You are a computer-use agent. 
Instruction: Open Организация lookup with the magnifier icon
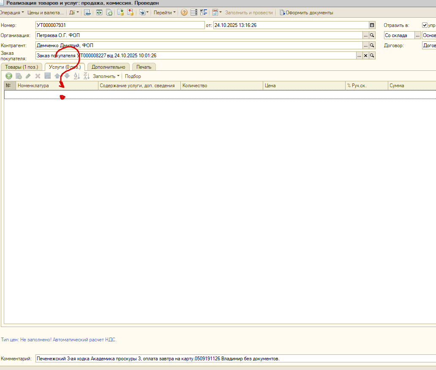(372, 35)
